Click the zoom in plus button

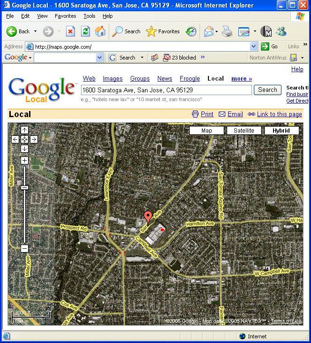point(24,160)
